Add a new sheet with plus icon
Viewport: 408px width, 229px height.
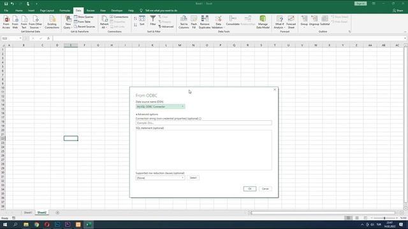point(57,212)
